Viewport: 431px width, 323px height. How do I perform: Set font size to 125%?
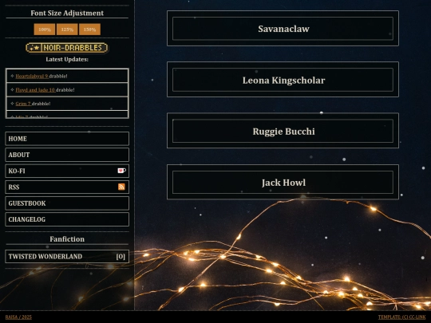point(67,30)
